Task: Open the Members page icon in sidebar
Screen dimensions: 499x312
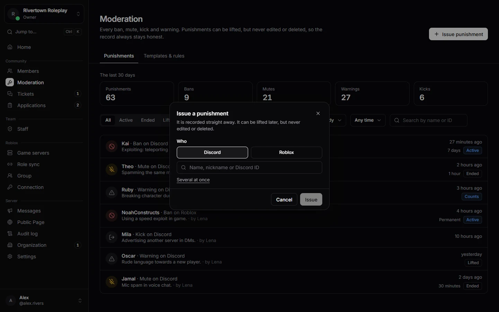Action: (10, 71)
